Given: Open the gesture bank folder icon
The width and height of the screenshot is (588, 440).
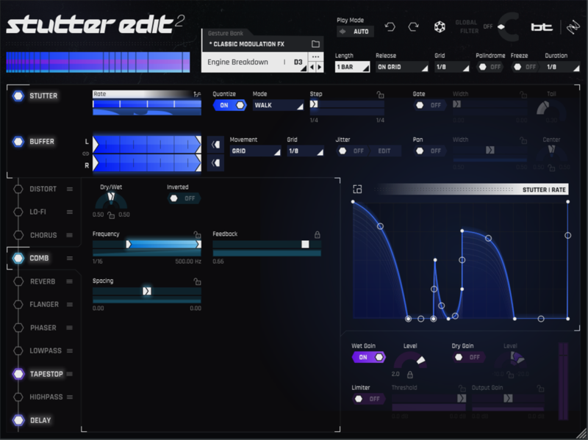Looking at the screenshot, I should 315,44.
